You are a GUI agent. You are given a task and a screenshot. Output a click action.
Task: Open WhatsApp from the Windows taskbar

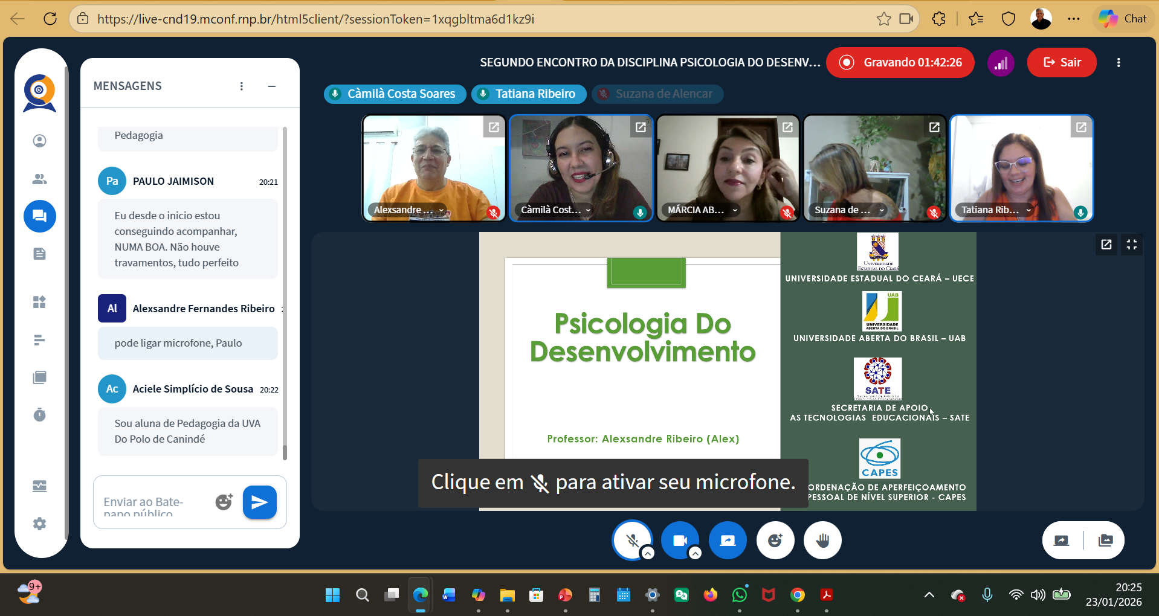739,595
